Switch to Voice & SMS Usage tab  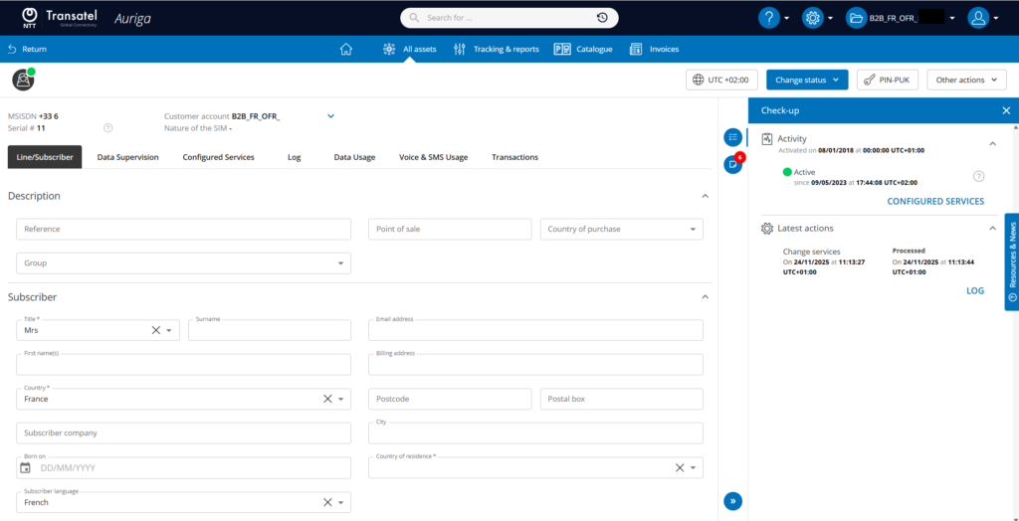point(434,157)
